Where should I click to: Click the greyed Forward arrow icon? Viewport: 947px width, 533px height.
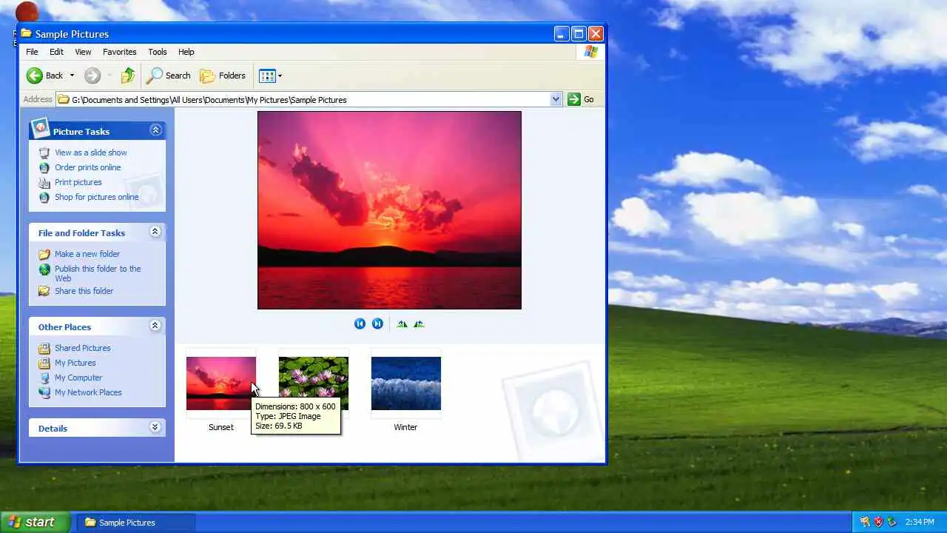(x=92, y=76)
